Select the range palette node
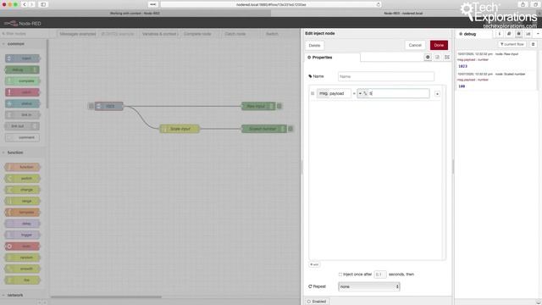The height and width of the screenshot is (305, 542). [23, 201]
